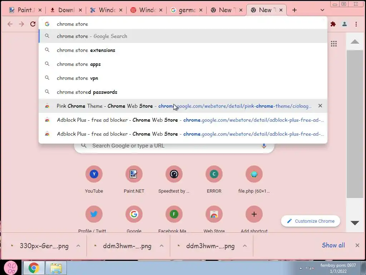
Task: Select 'chrome store vpn' suggestion
Action: pyautogui.click(x=183, y=78)
